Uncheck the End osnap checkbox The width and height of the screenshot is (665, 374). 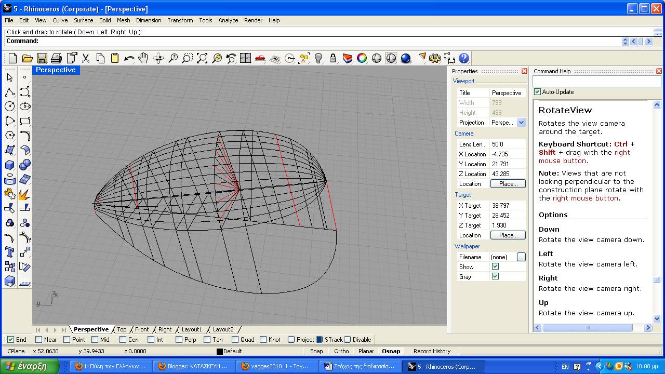10,340
